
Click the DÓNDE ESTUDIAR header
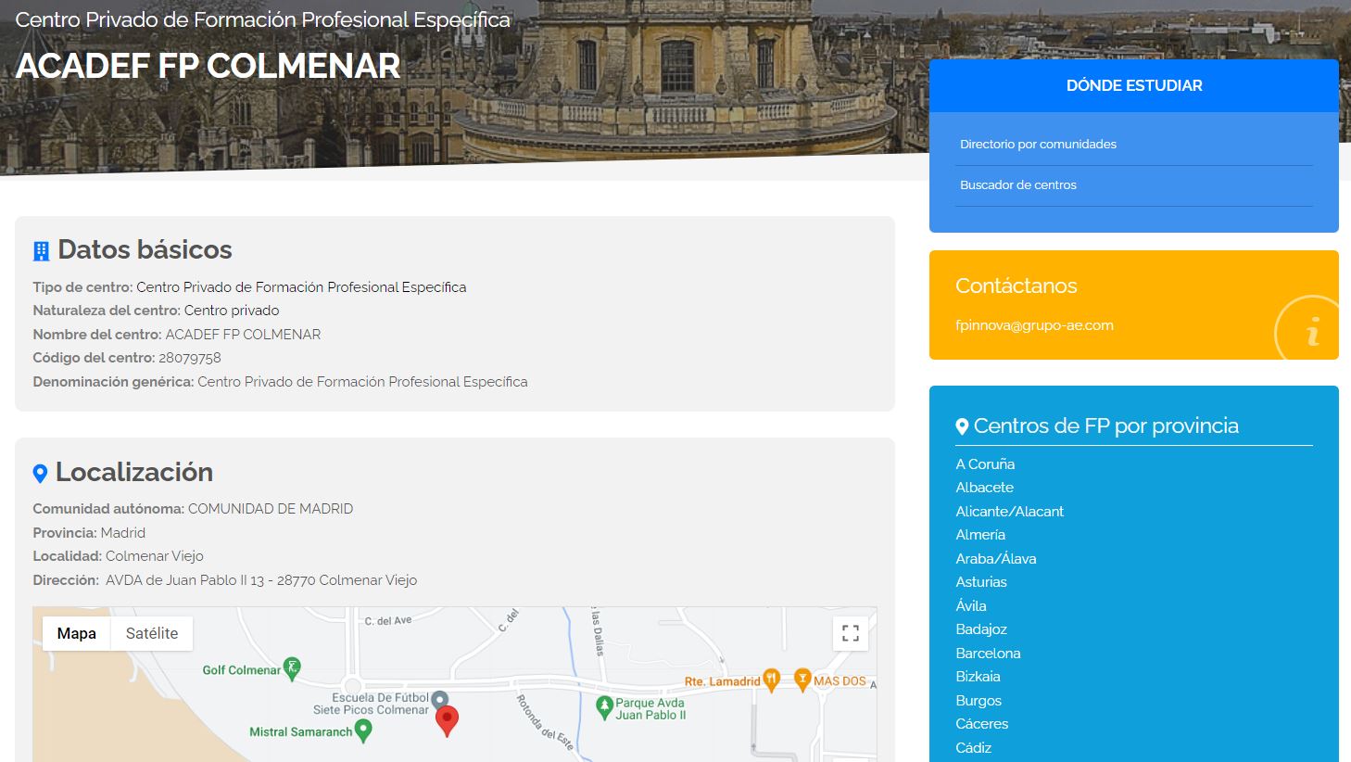(1134, 85)
